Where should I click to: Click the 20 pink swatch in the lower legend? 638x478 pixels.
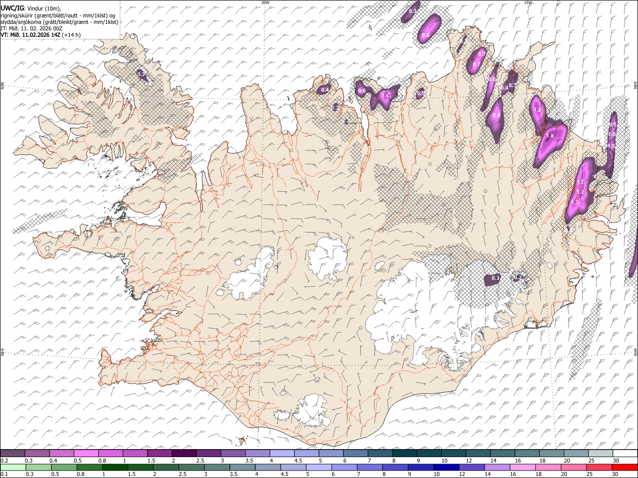pos(573,467)
